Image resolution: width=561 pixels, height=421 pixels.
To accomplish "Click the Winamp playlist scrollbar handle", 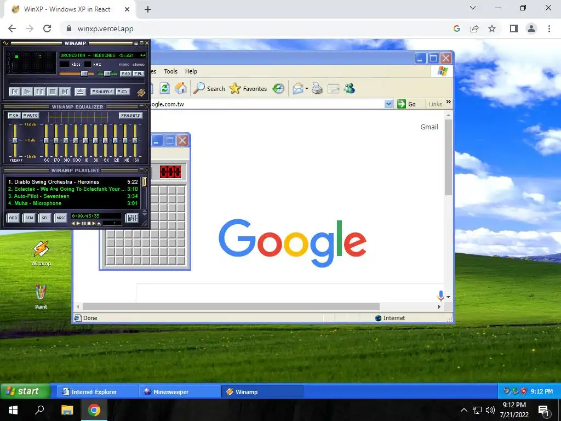I will (145, 182).
